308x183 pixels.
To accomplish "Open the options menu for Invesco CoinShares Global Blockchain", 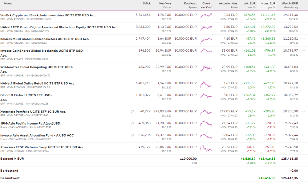I will coord(303,51).
